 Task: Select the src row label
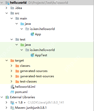[x=17, y=13]
